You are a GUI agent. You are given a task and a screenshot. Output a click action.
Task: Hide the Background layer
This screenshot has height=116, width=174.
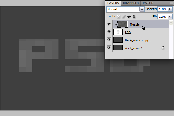click(x=109, y=48)
